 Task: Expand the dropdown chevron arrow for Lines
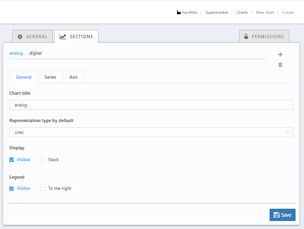[288, 132]
